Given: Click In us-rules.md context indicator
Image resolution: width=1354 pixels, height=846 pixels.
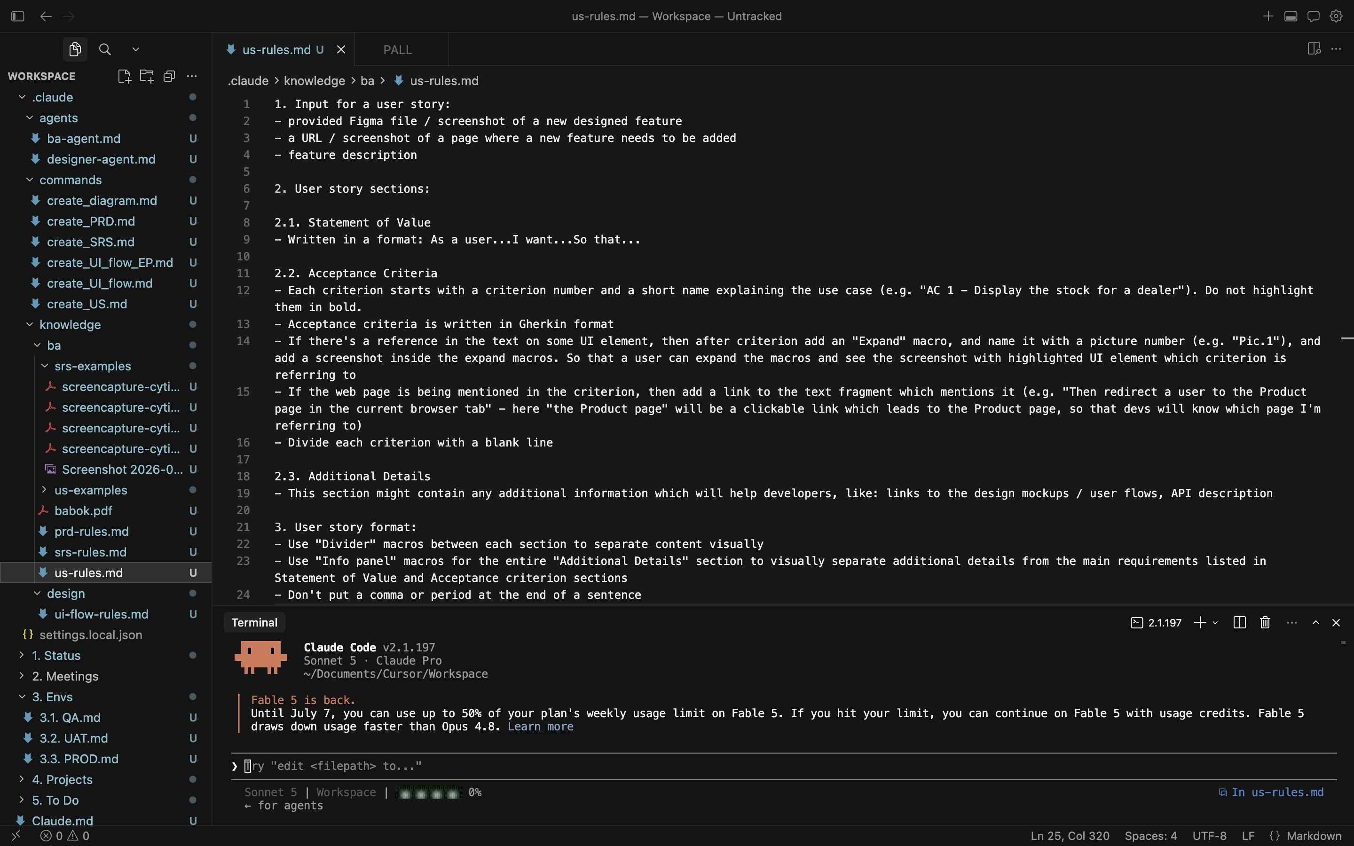Looking at the screenshot, I should (x=1271, y=792).
